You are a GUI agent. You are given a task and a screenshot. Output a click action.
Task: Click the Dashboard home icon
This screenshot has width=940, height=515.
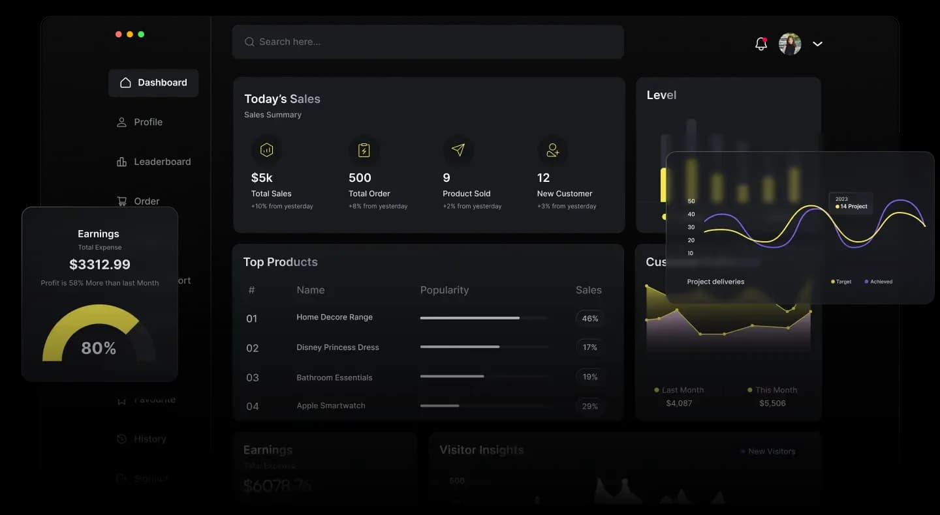125,83
